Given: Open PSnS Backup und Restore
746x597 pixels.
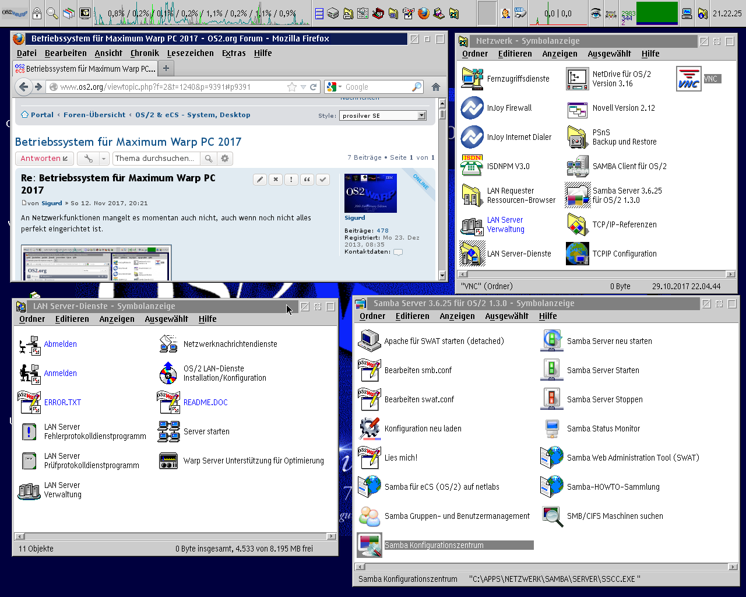Looking at the screenshot, I should point(578,137).
